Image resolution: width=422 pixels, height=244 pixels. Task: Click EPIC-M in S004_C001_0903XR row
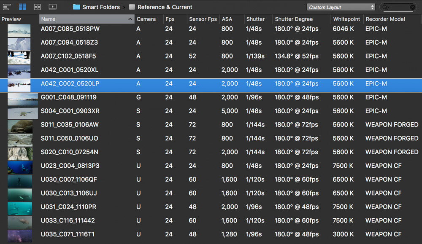click(x=376, y=111)
